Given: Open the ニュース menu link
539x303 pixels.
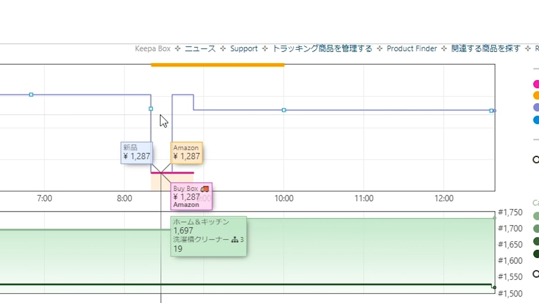Looking at the screenshot, I should point(200,49).
